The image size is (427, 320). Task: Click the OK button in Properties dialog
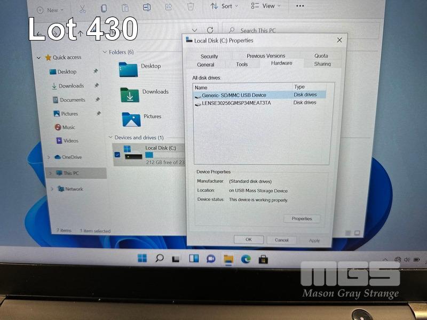click(248, 240)
